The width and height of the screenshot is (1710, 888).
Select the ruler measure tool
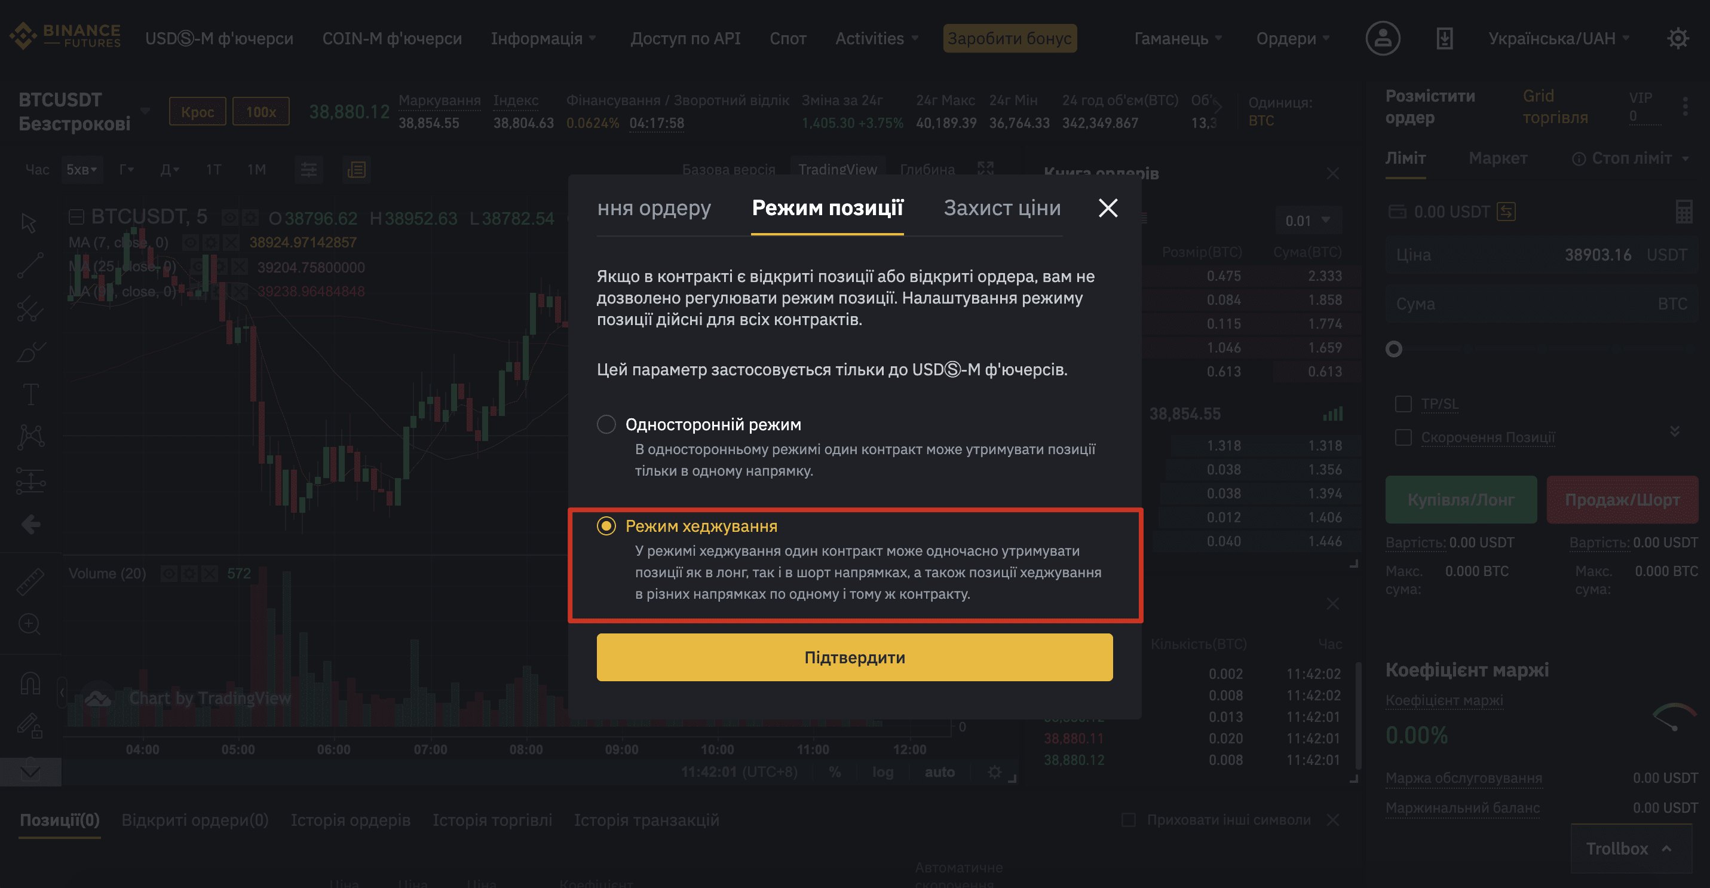tap(30, 581)
